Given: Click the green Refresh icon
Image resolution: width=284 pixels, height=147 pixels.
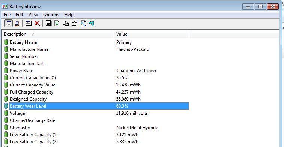Looking at the screenshot, I should [x=57, y=23].
